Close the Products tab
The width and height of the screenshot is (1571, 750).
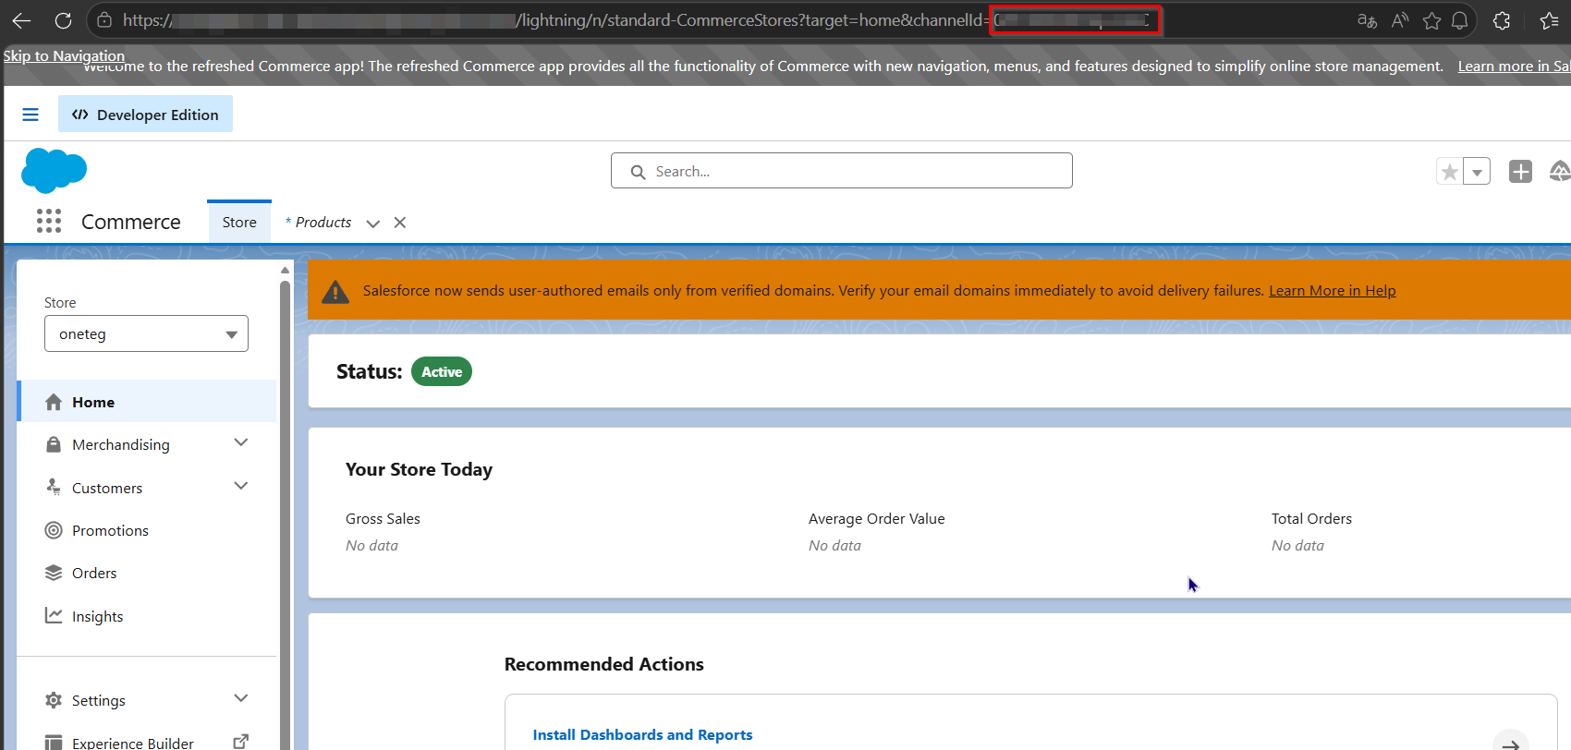pos(400,222)
